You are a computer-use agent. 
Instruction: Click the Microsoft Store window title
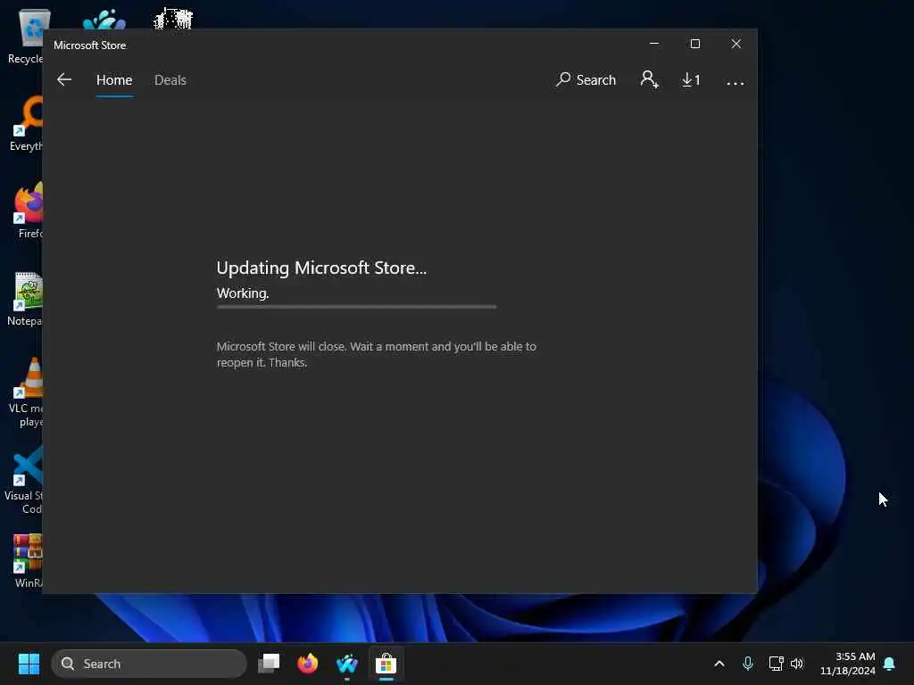pos(90,45)
